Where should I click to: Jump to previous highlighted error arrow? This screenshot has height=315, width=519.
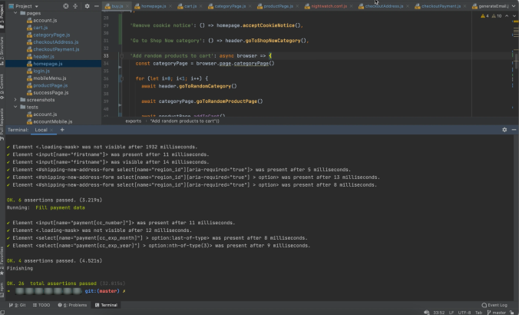[x=507, y=16]
